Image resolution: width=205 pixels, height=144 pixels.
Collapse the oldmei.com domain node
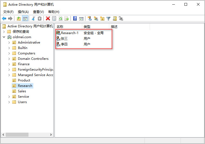click(4, 37)
